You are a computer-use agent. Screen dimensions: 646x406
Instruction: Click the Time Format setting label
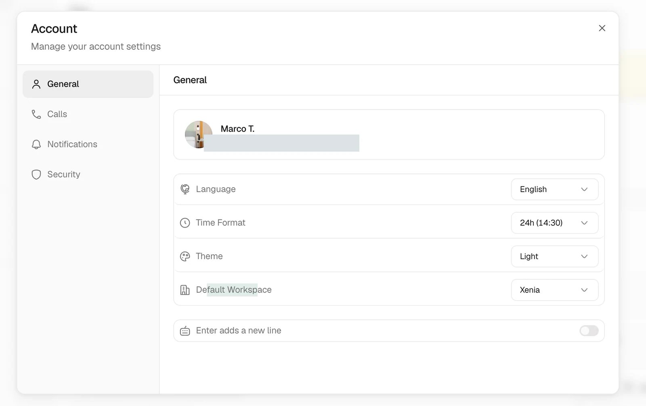pyautogui.click(x=220, y=223)
